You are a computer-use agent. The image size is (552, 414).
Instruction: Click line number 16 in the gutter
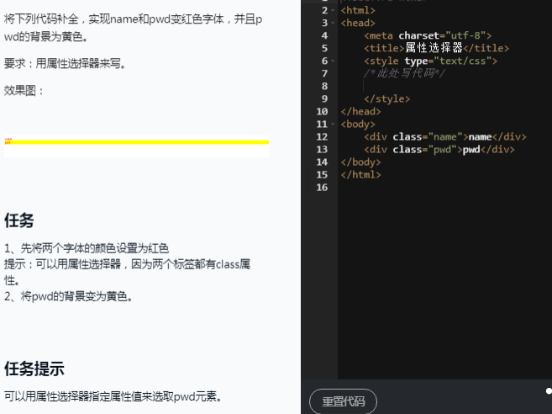coord(322,188)
